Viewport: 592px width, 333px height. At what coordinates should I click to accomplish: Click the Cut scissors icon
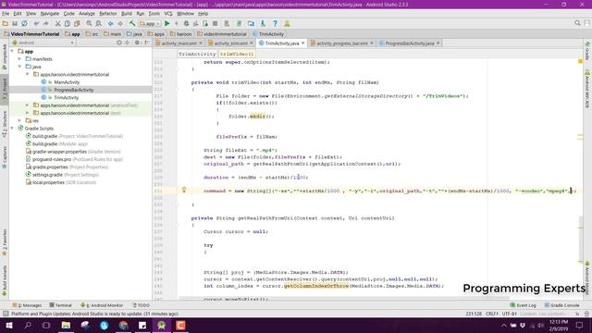[x=57, y=23]
